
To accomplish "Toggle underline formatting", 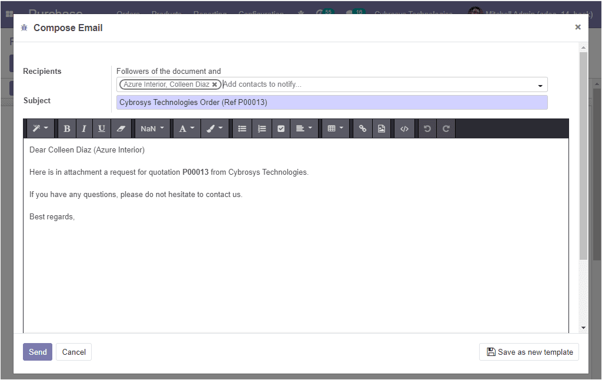I will click(x=101, y=128).
